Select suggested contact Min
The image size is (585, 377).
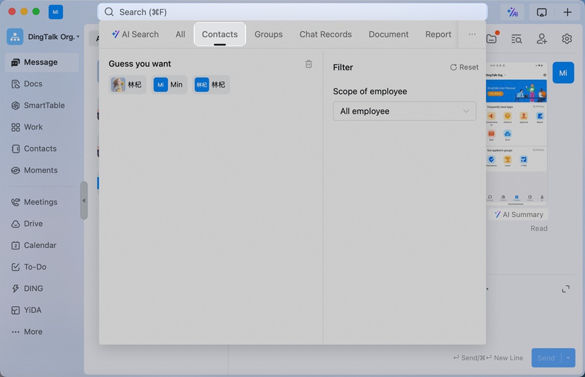169,85
